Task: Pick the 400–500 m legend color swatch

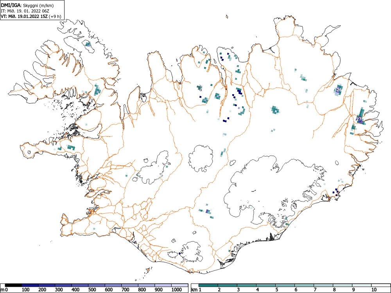Action: pos(80,285)
